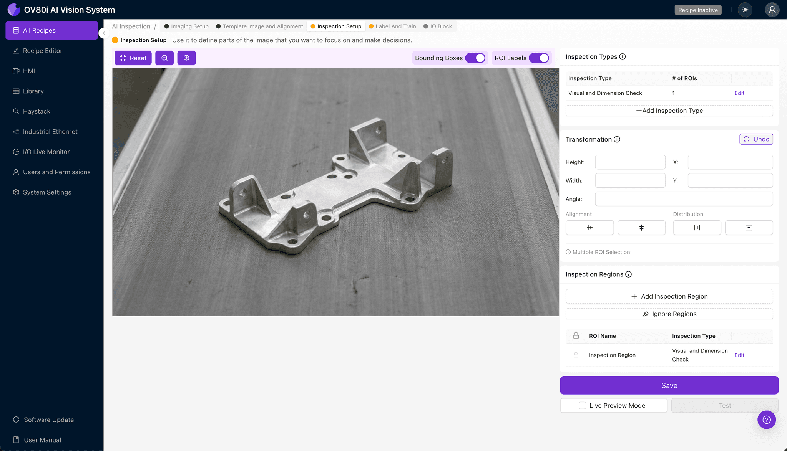Switch to IO Block tab
Screen dimensions: 787x451
(x=438, y=26)
